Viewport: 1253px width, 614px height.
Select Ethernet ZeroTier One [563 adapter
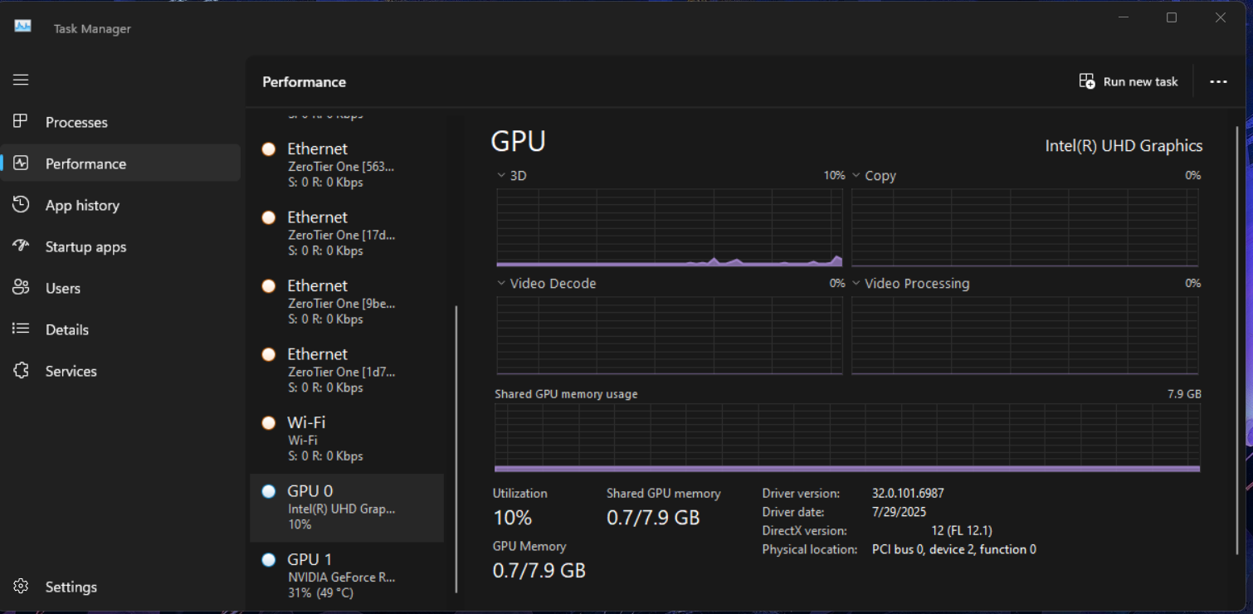(347, 165)
